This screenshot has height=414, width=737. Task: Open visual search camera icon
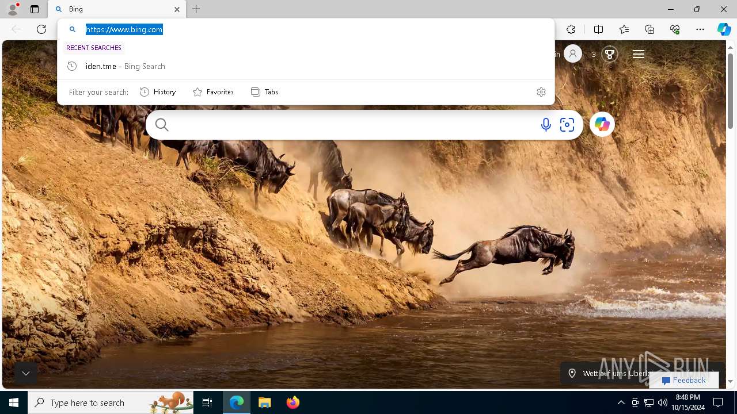567,125
